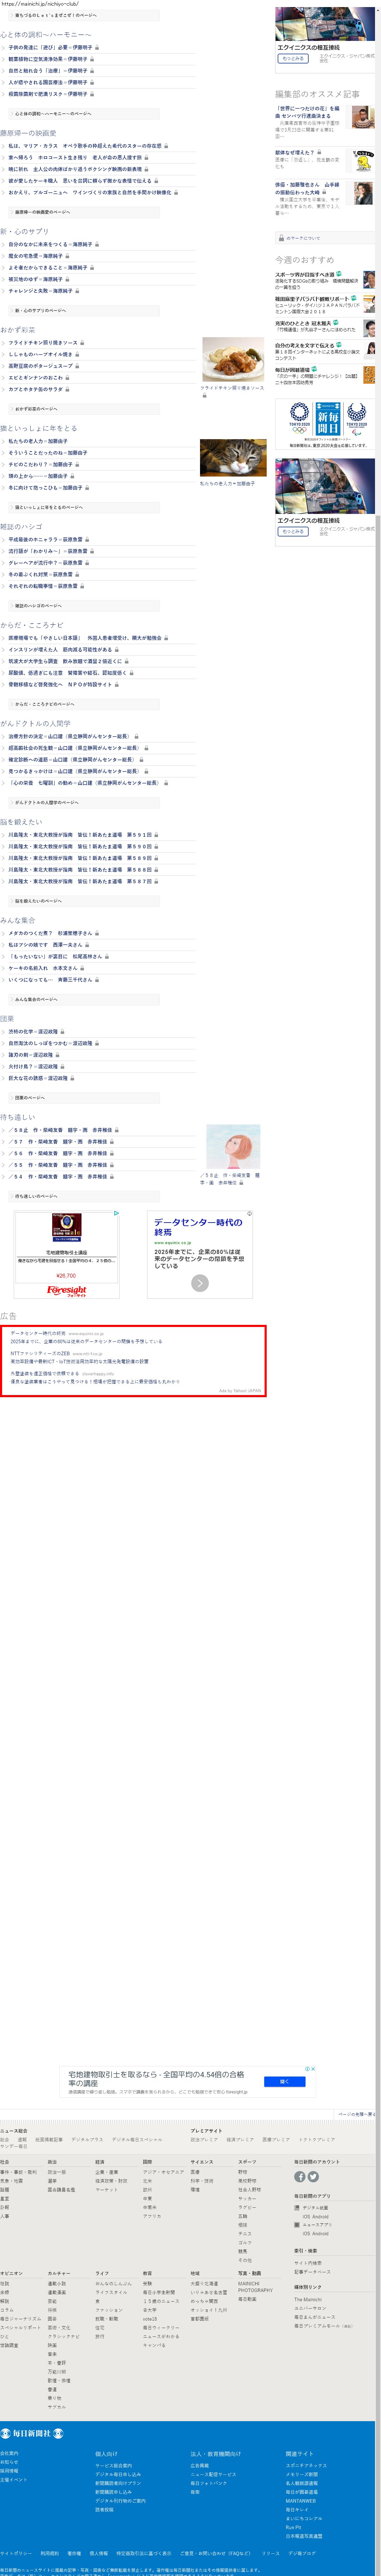Open episode ／５８止 作・柴崎友香
The image size is (381, 2576).
pos(60,1130)
